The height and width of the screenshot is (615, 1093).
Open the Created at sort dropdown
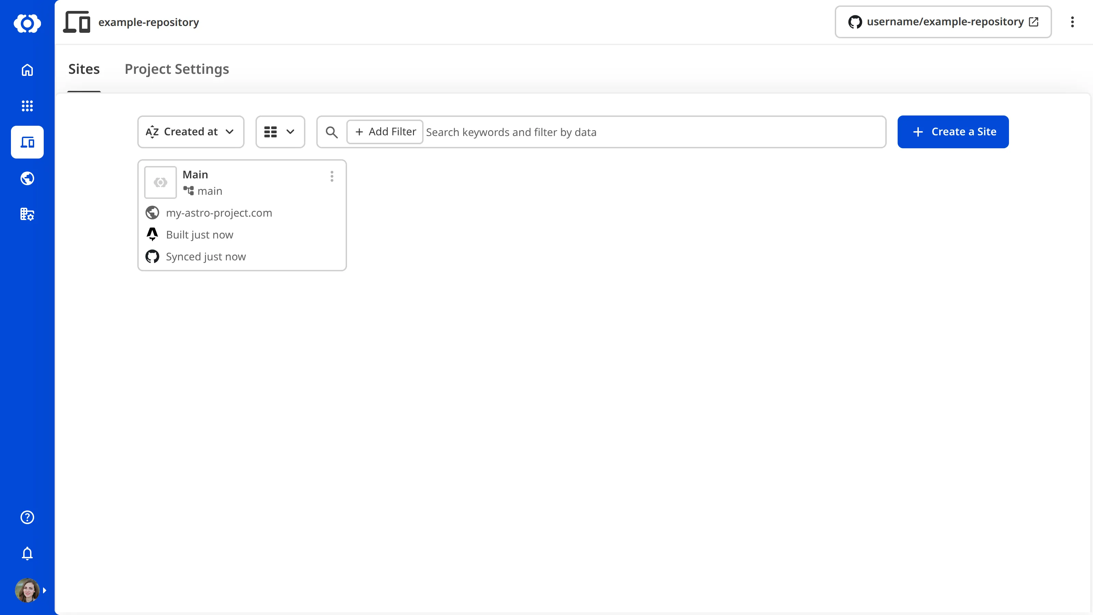click(x=191, y=132)
